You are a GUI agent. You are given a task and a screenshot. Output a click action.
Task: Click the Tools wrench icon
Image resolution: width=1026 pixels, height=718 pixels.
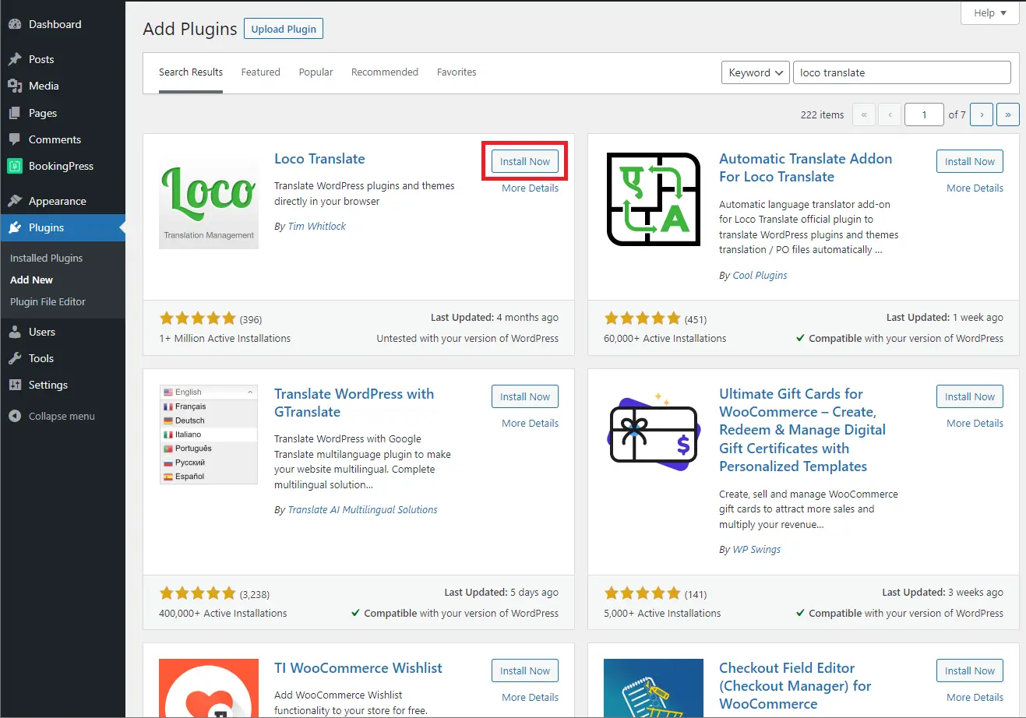[15, 358]
